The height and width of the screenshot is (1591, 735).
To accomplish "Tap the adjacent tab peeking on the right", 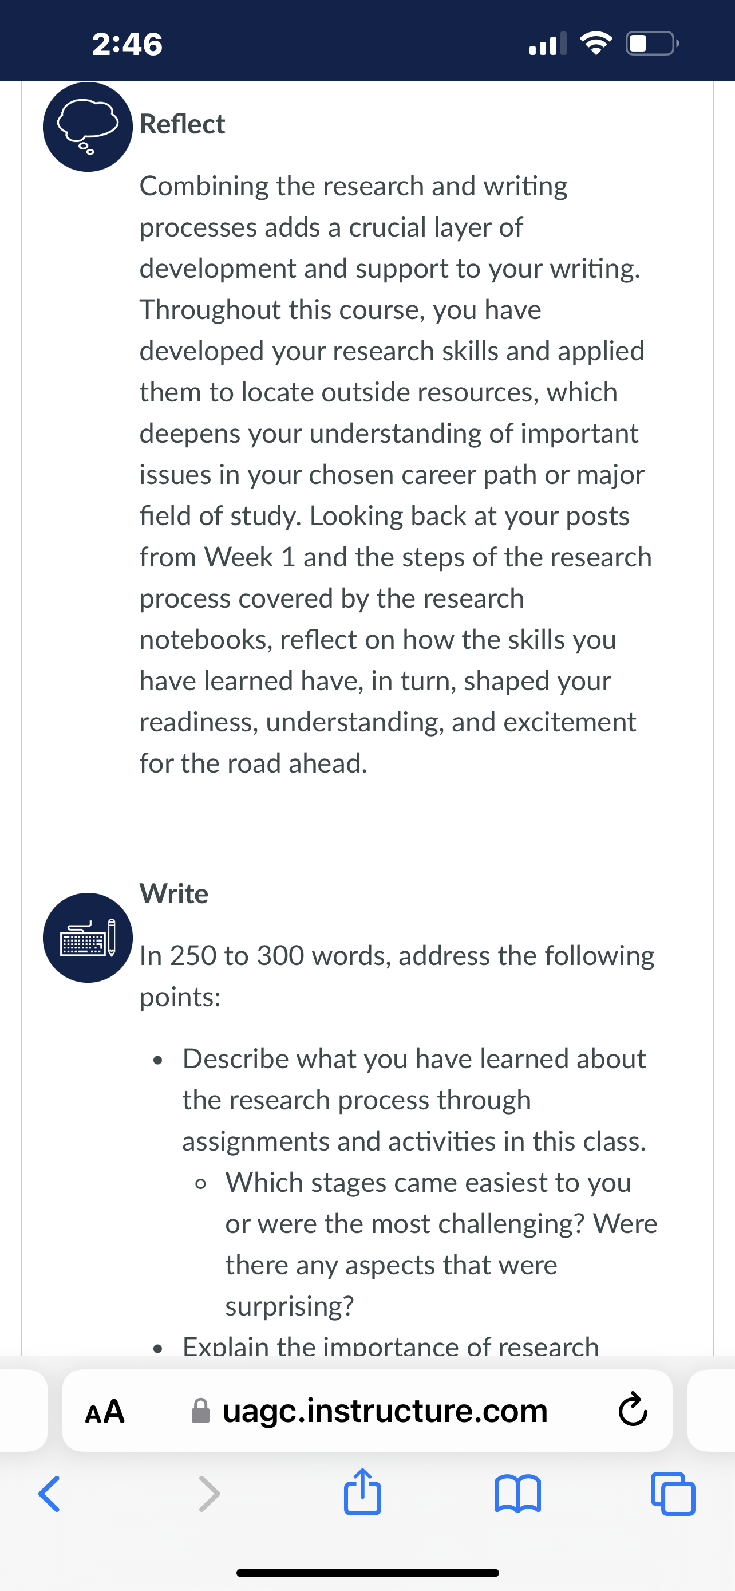I will tap(711, 1411).
